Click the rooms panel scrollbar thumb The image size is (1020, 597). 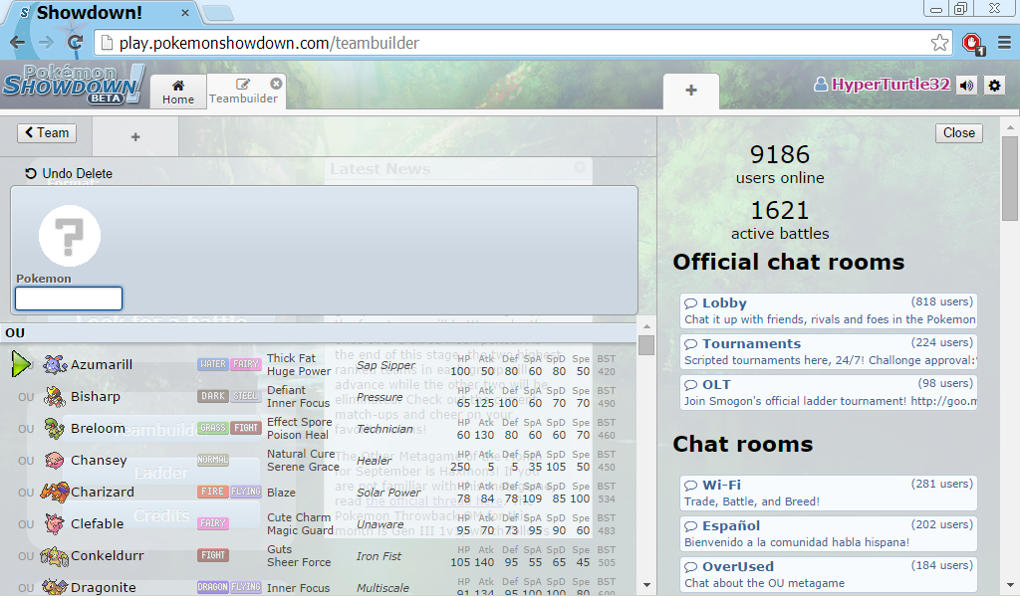click(x=1010, y=179)
